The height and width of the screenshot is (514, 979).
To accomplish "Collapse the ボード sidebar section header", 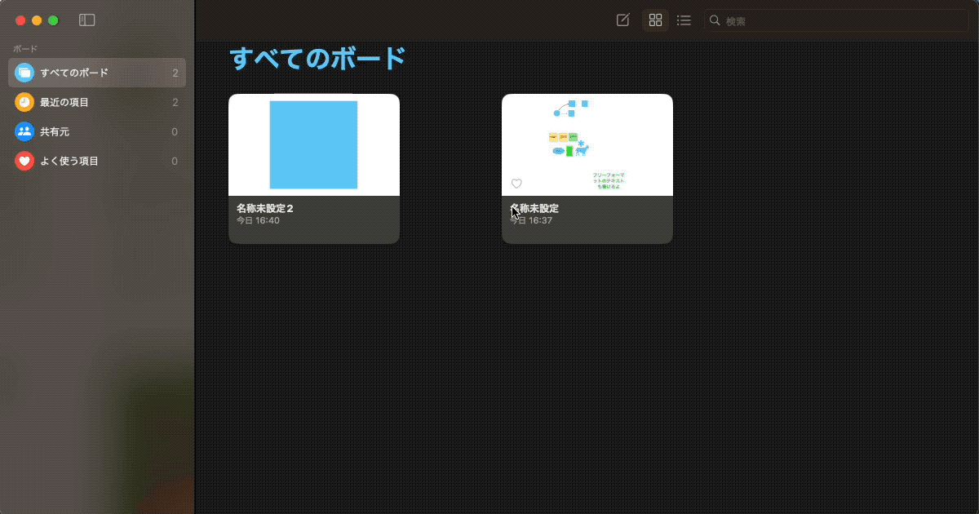I will [x=25, y=49].
